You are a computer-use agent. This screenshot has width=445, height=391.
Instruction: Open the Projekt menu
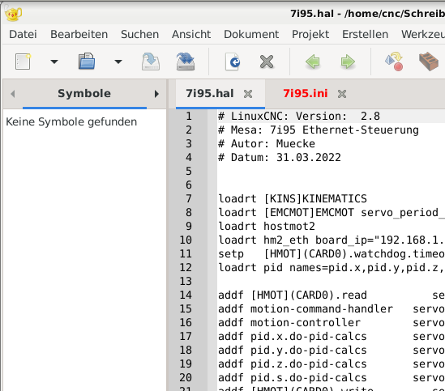[x=310, y=34]
